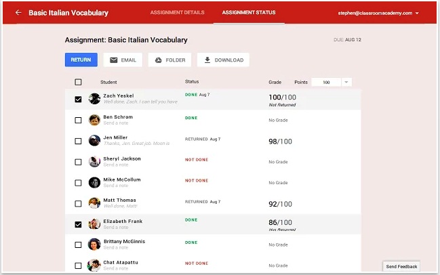Click the envelope icon on Email button
The height and width of the screenshot is (275, 440).
pos(114,60)
